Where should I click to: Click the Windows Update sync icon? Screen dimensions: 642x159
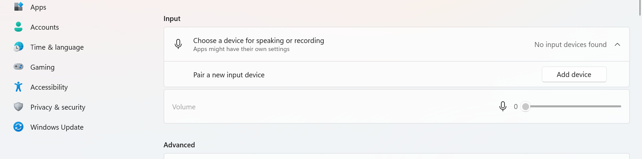coord(18,127)
